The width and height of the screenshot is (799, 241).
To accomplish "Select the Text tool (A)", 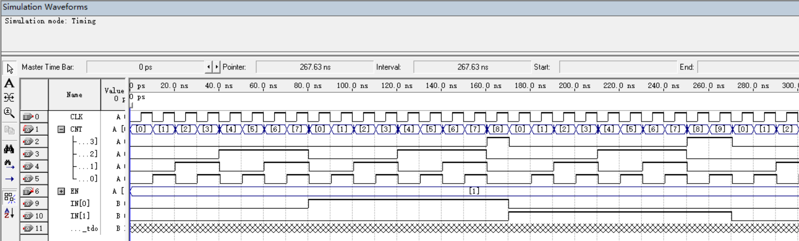I will (9, 83).
